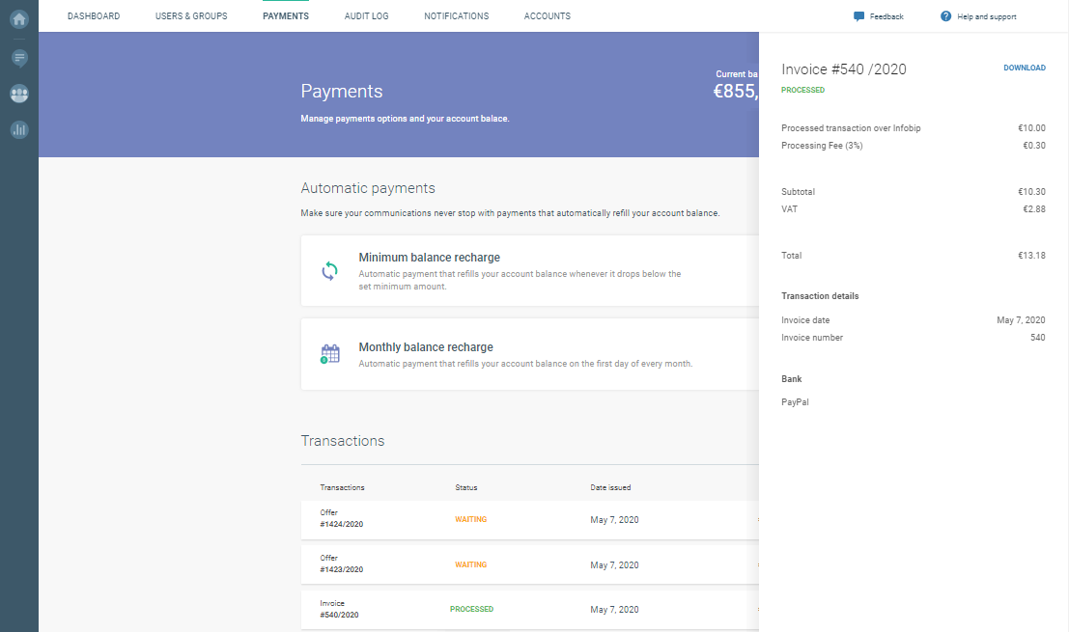This screenshot has height=632, width=1069.
Task: Switch to the Dashboard tab
Action: (x=94, y=16)
